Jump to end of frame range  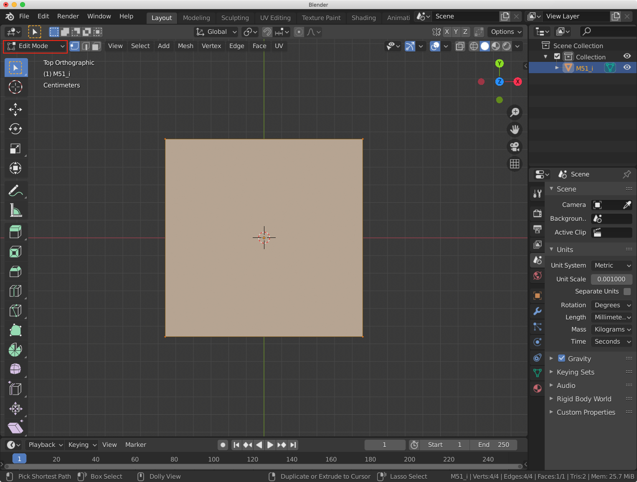click(293, 445)
